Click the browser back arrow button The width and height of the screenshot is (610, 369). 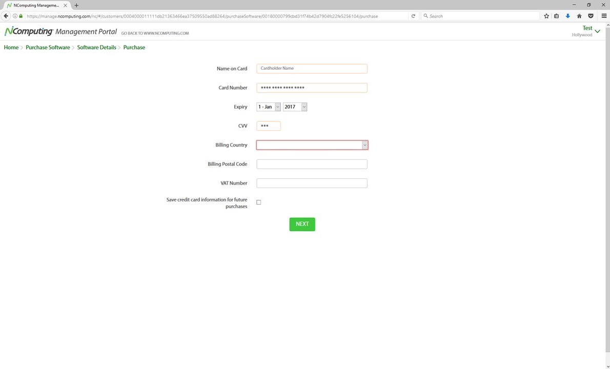(6, 16)
